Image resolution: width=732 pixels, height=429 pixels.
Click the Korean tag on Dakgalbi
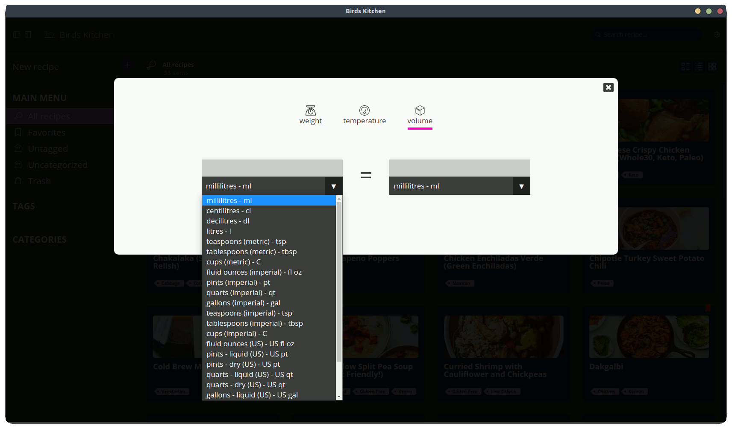pyautogui.click(x=635, y=391)
